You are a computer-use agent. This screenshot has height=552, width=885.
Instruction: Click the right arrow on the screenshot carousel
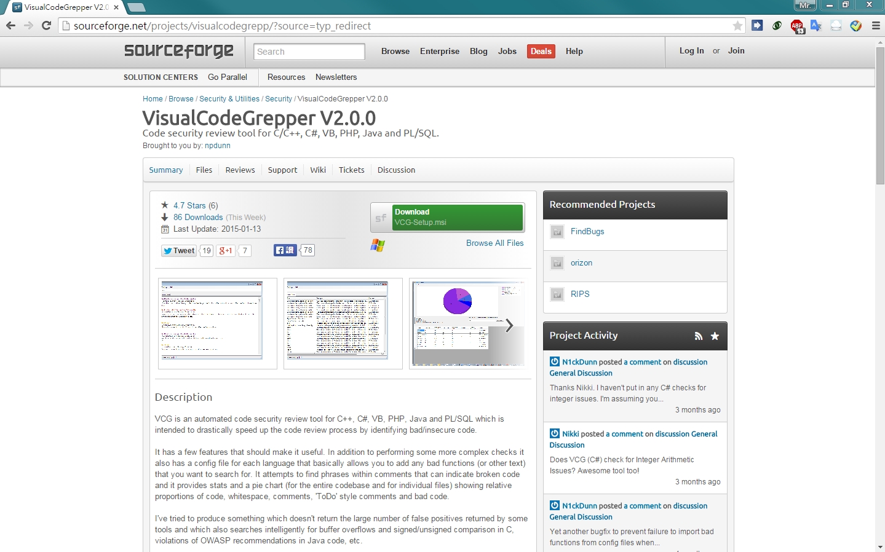click(x=509, y=325)
